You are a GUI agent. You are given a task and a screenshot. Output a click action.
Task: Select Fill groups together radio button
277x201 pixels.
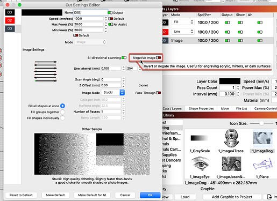point(62,112)
